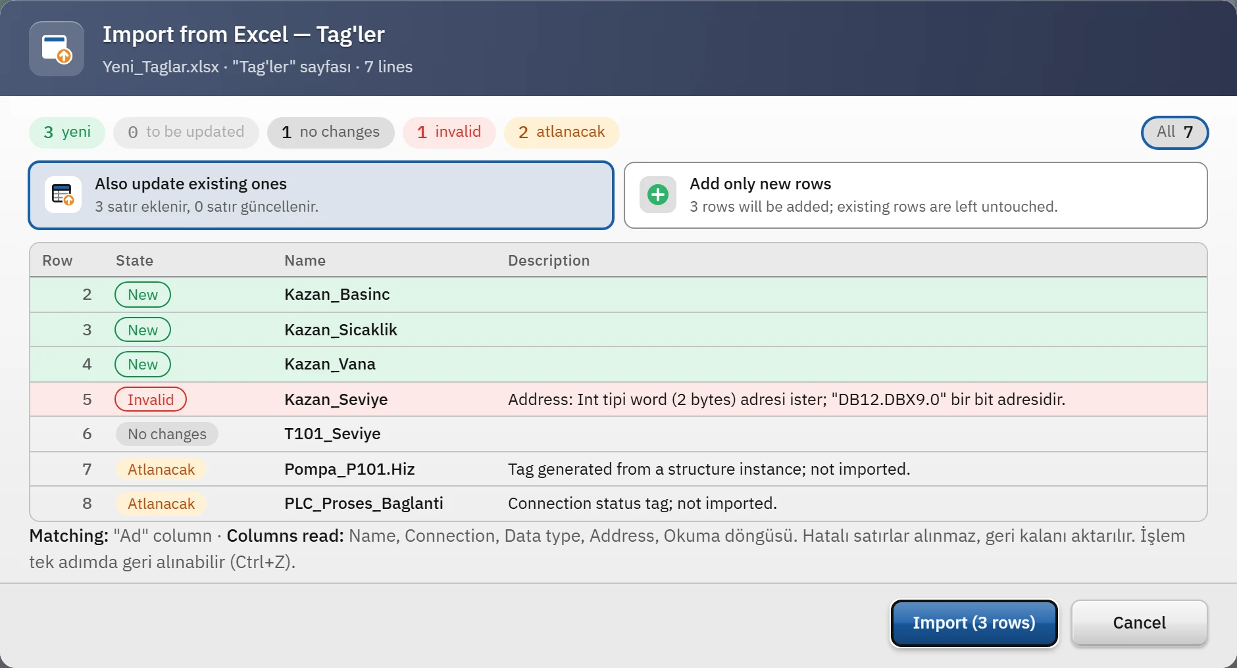Click the Import (3 rows) button
The height and width of the screenshot is (668, 1237).
pyautogui.click(x=974, y=623)
